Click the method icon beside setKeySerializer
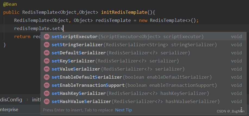 pyautogui.click(x=47, y=61)
